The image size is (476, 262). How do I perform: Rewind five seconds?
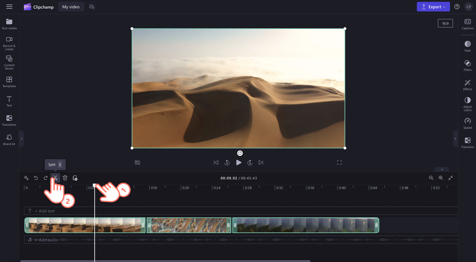click(x=227, y=163)
